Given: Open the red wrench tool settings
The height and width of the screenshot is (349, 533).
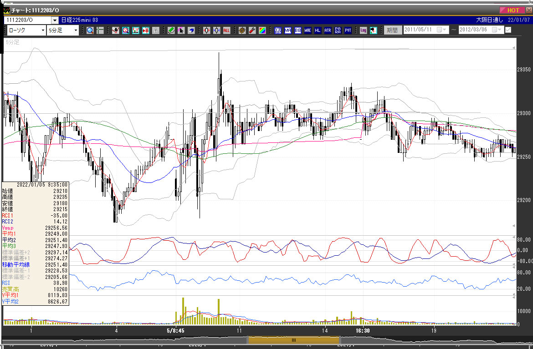Looking at the screenshot, I should [x=252, y=30].
